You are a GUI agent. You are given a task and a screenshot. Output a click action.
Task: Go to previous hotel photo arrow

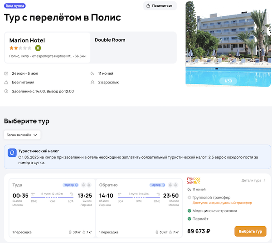(x=190, y=44)
